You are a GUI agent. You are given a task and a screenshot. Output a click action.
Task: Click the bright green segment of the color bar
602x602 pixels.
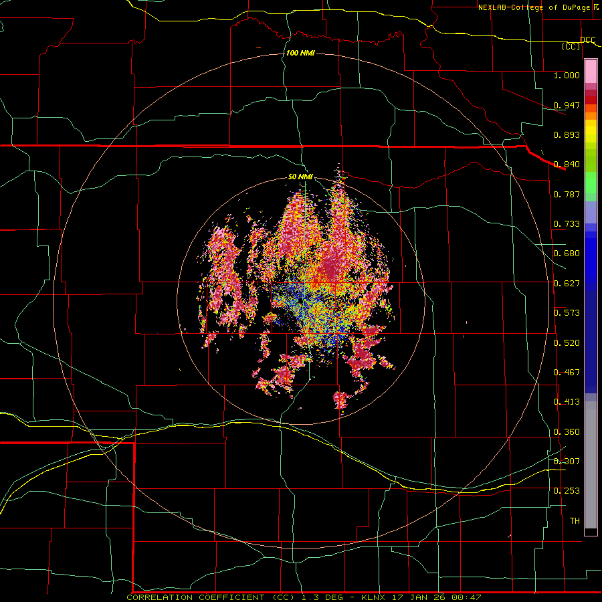[591, 183]
